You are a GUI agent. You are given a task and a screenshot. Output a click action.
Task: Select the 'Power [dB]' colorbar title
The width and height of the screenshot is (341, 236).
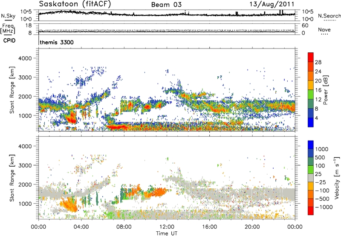(x=325, y=90)
